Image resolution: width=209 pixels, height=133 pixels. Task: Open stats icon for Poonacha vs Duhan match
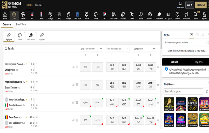[x=73, y=67]
